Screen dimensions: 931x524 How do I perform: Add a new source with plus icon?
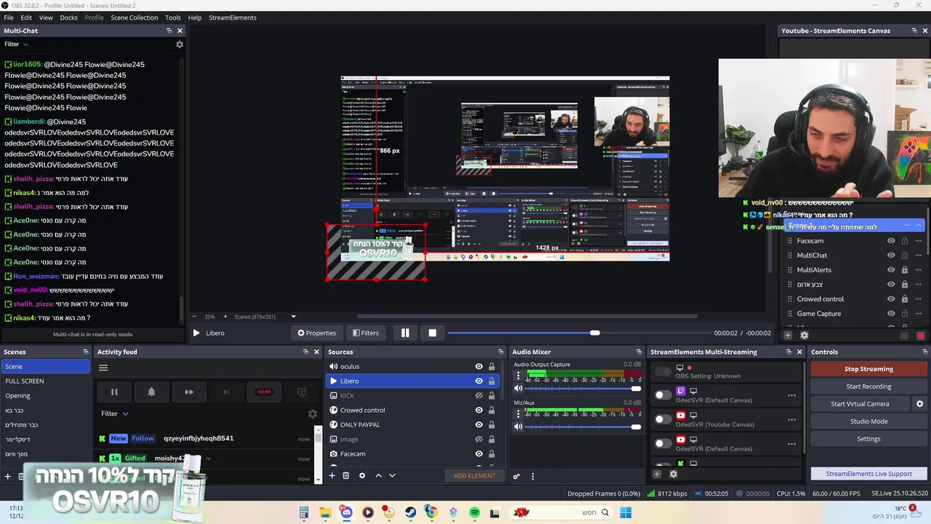[x=332, y=475]
